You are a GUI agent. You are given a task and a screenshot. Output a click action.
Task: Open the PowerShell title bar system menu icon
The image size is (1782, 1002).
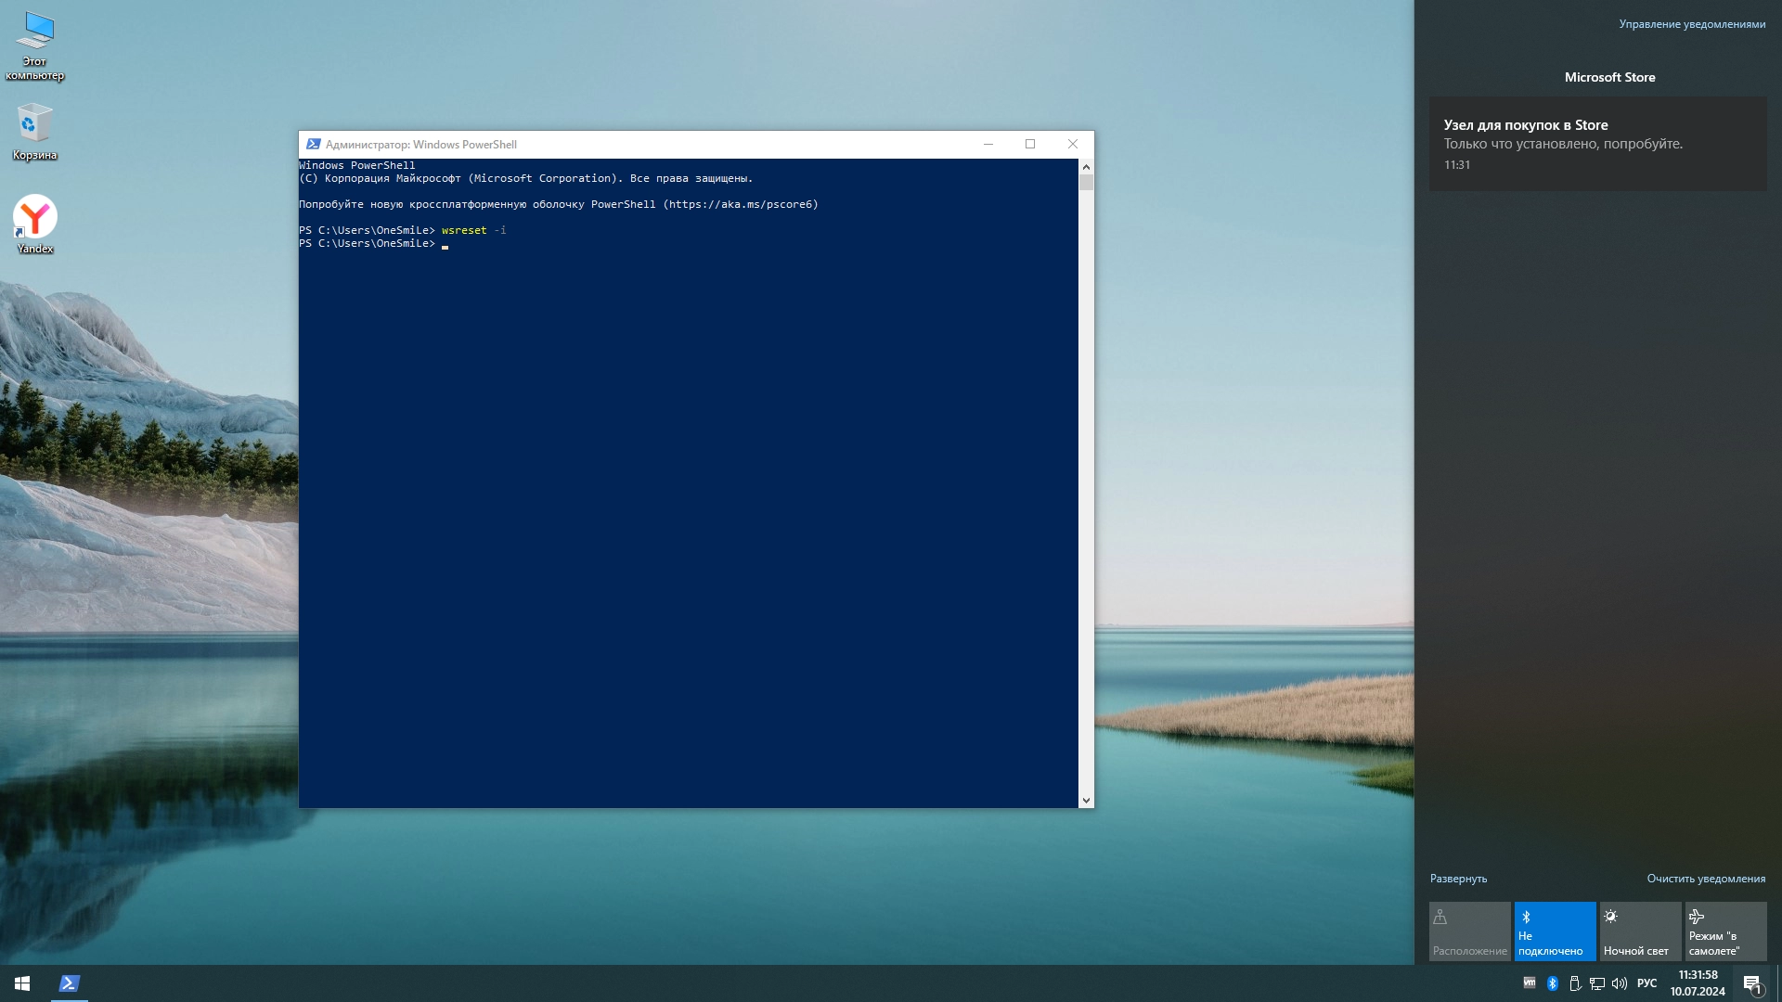313,144
